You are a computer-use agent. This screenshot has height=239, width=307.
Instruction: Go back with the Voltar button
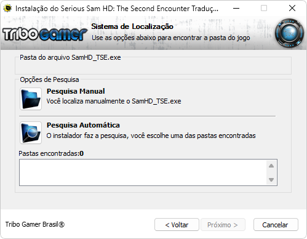click(x=177, y=225)
